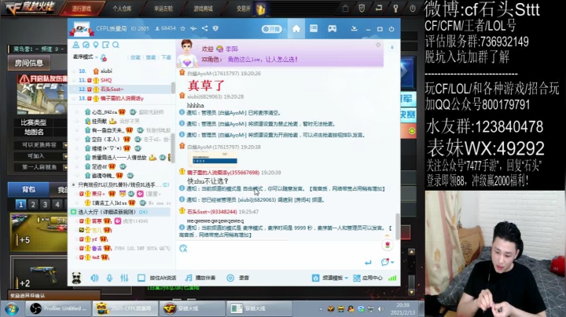
Task: Click the mic queue list scrollbar
Action: pos(173,88)
